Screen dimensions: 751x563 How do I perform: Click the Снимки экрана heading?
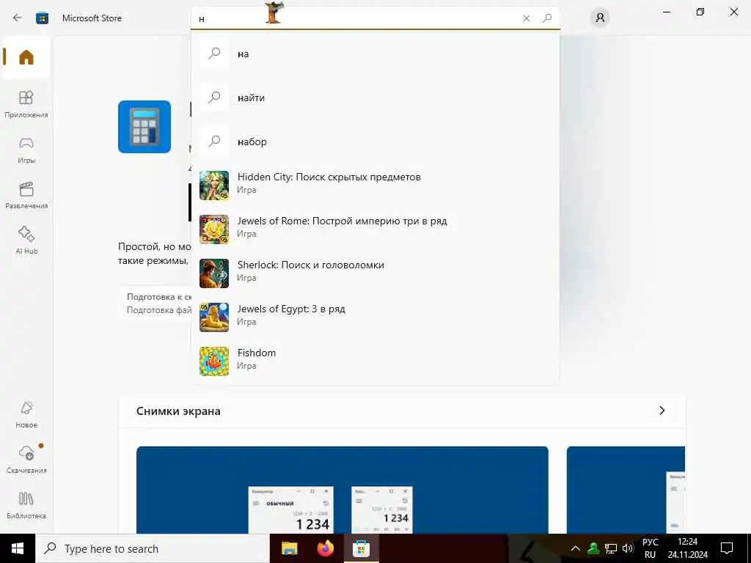click(178, 411)
